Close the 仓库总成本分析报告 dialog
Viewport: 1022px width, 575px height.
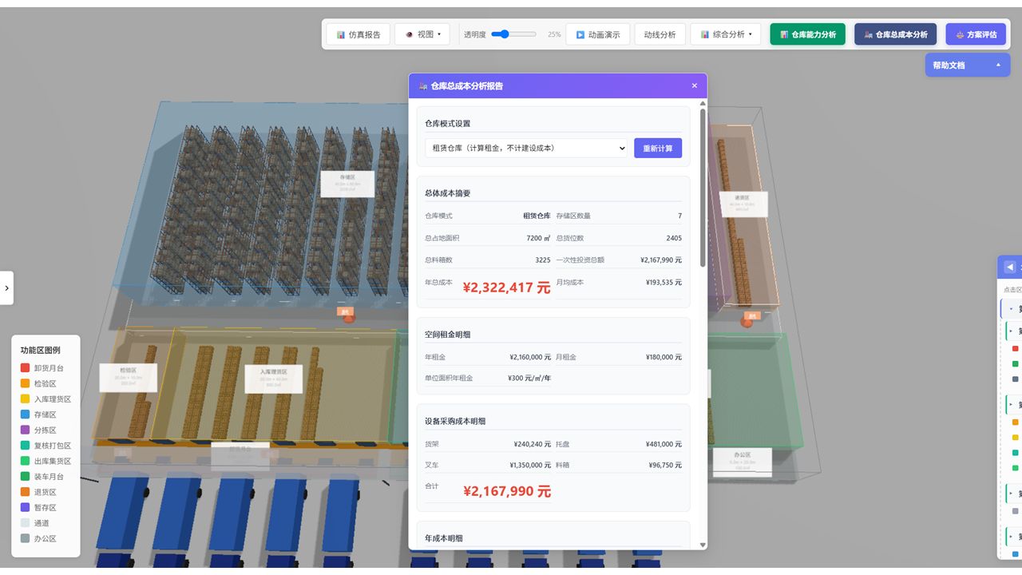coord(694,85)
